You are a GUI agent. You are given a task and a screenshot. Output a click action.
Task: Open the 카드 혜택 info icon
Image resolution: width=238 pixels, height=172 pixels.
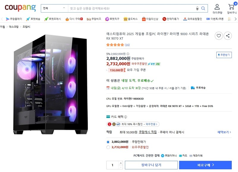(126, 117)
